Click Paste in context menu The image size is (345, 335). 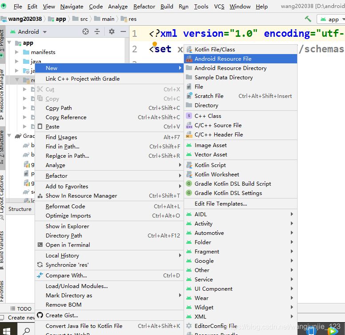pyautogui.click(x=110, y=127)
